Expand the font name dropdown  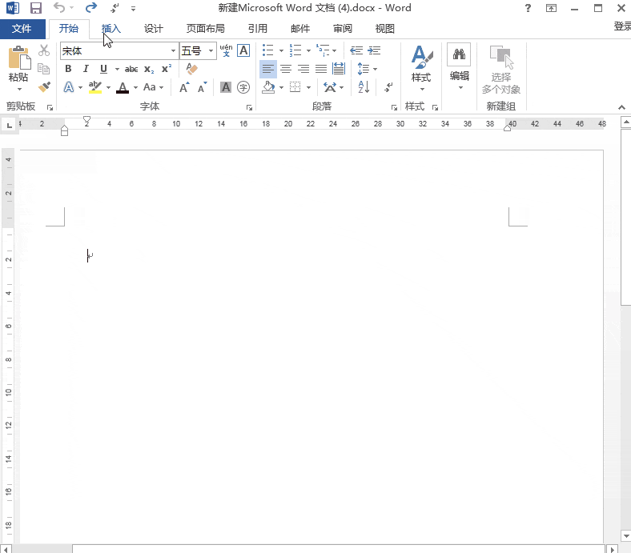click(174, 50)
